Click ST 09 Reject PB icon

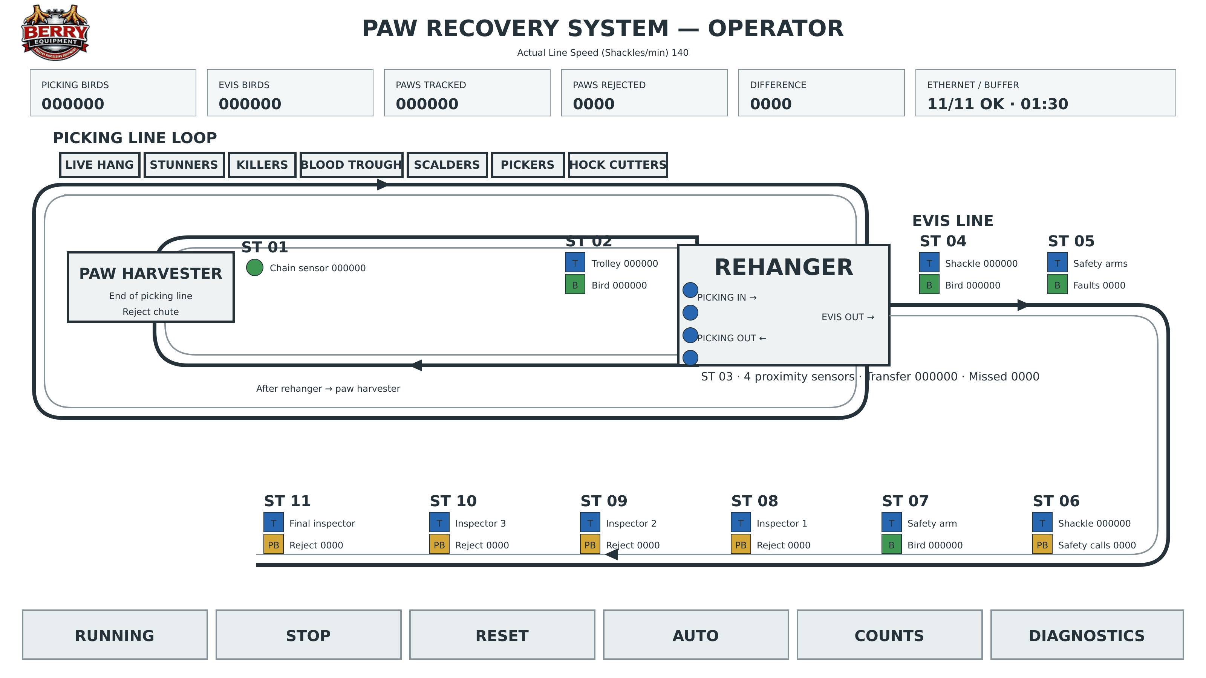tap(590, 544)
